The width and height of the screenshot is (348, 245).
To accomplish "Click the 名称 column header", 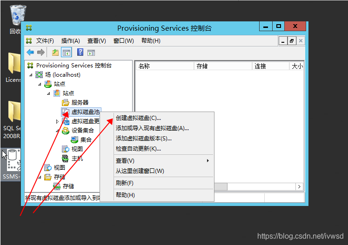I will tap(144, 66).
